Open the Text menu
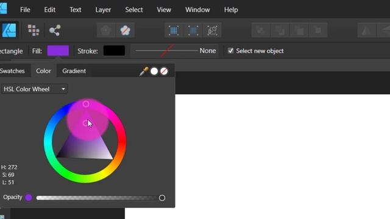Viewport: 390px width, 219px height. (75, 10)
